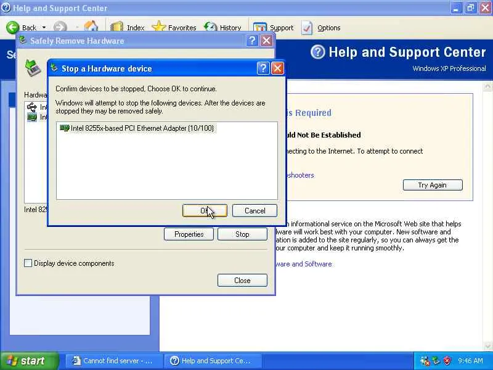Go to Help Center Home icon

point(91,27)
